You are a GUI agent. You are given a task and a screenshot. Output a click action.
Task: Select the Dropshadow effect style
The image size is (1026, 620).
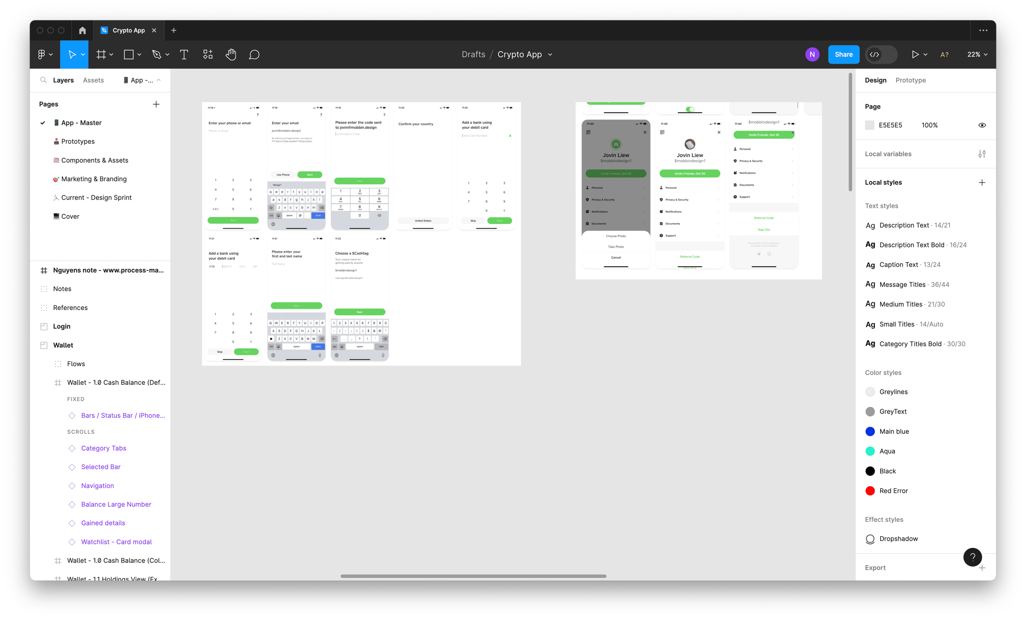tap(898, 539)
